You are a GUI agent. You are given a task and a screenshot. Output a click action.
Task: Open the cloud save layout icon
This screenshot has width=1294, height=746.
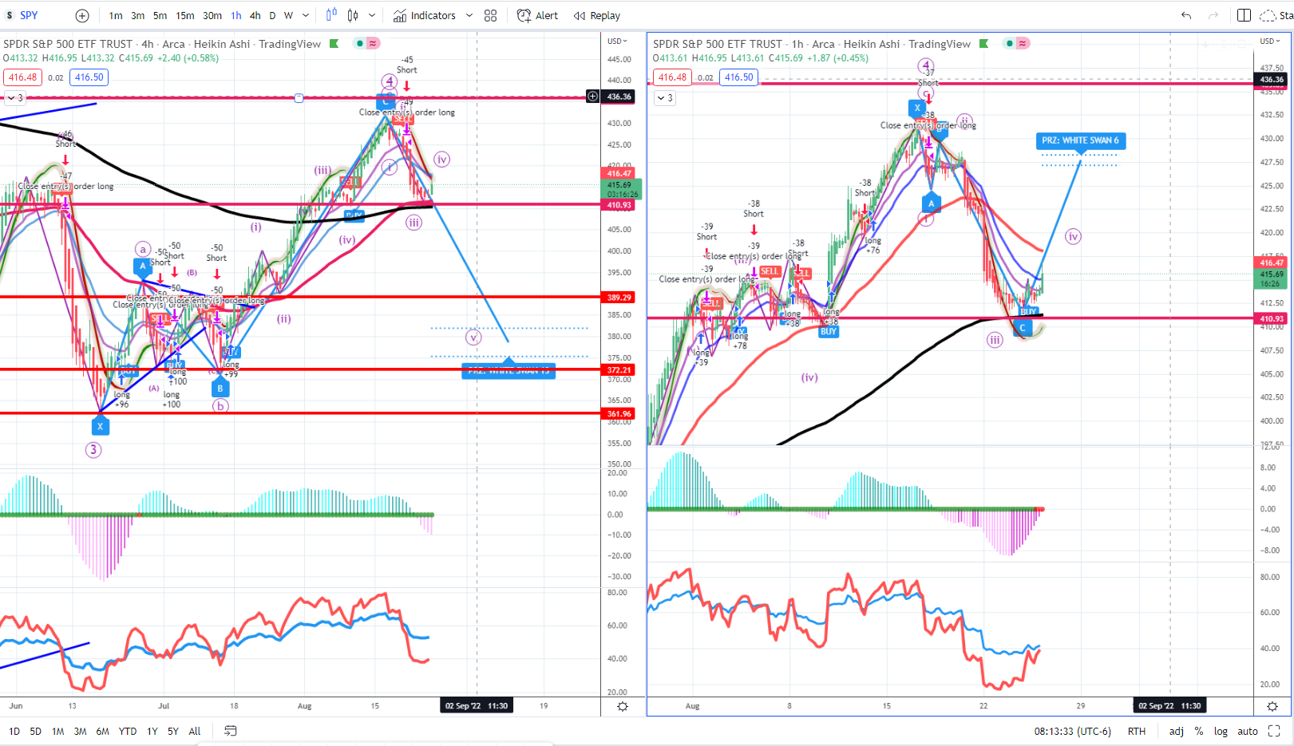[x=1267, y=15]
